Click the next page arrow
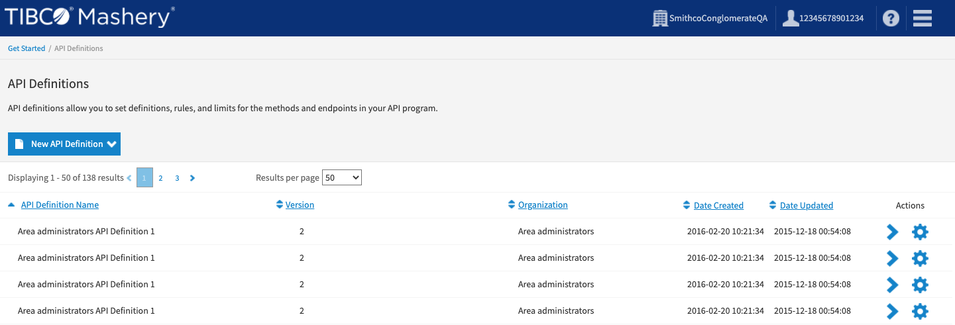 point(192,178)
